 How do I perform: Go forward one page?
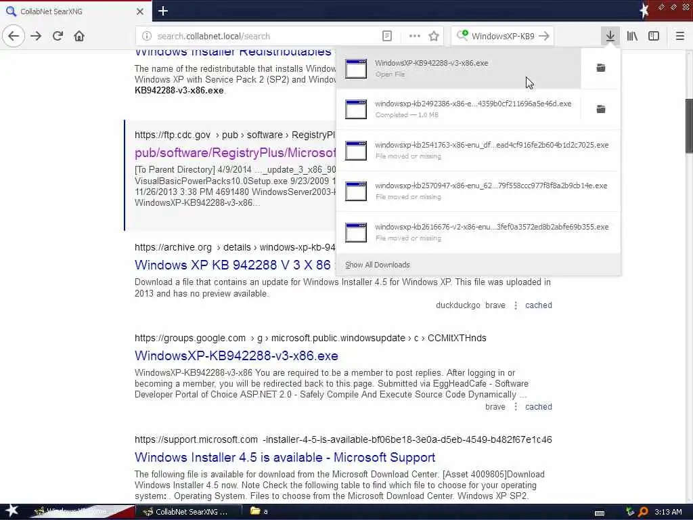click(36, 36)
